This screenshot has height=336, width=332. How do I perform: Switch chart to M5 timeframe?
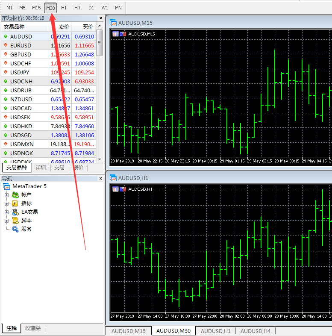22,8
